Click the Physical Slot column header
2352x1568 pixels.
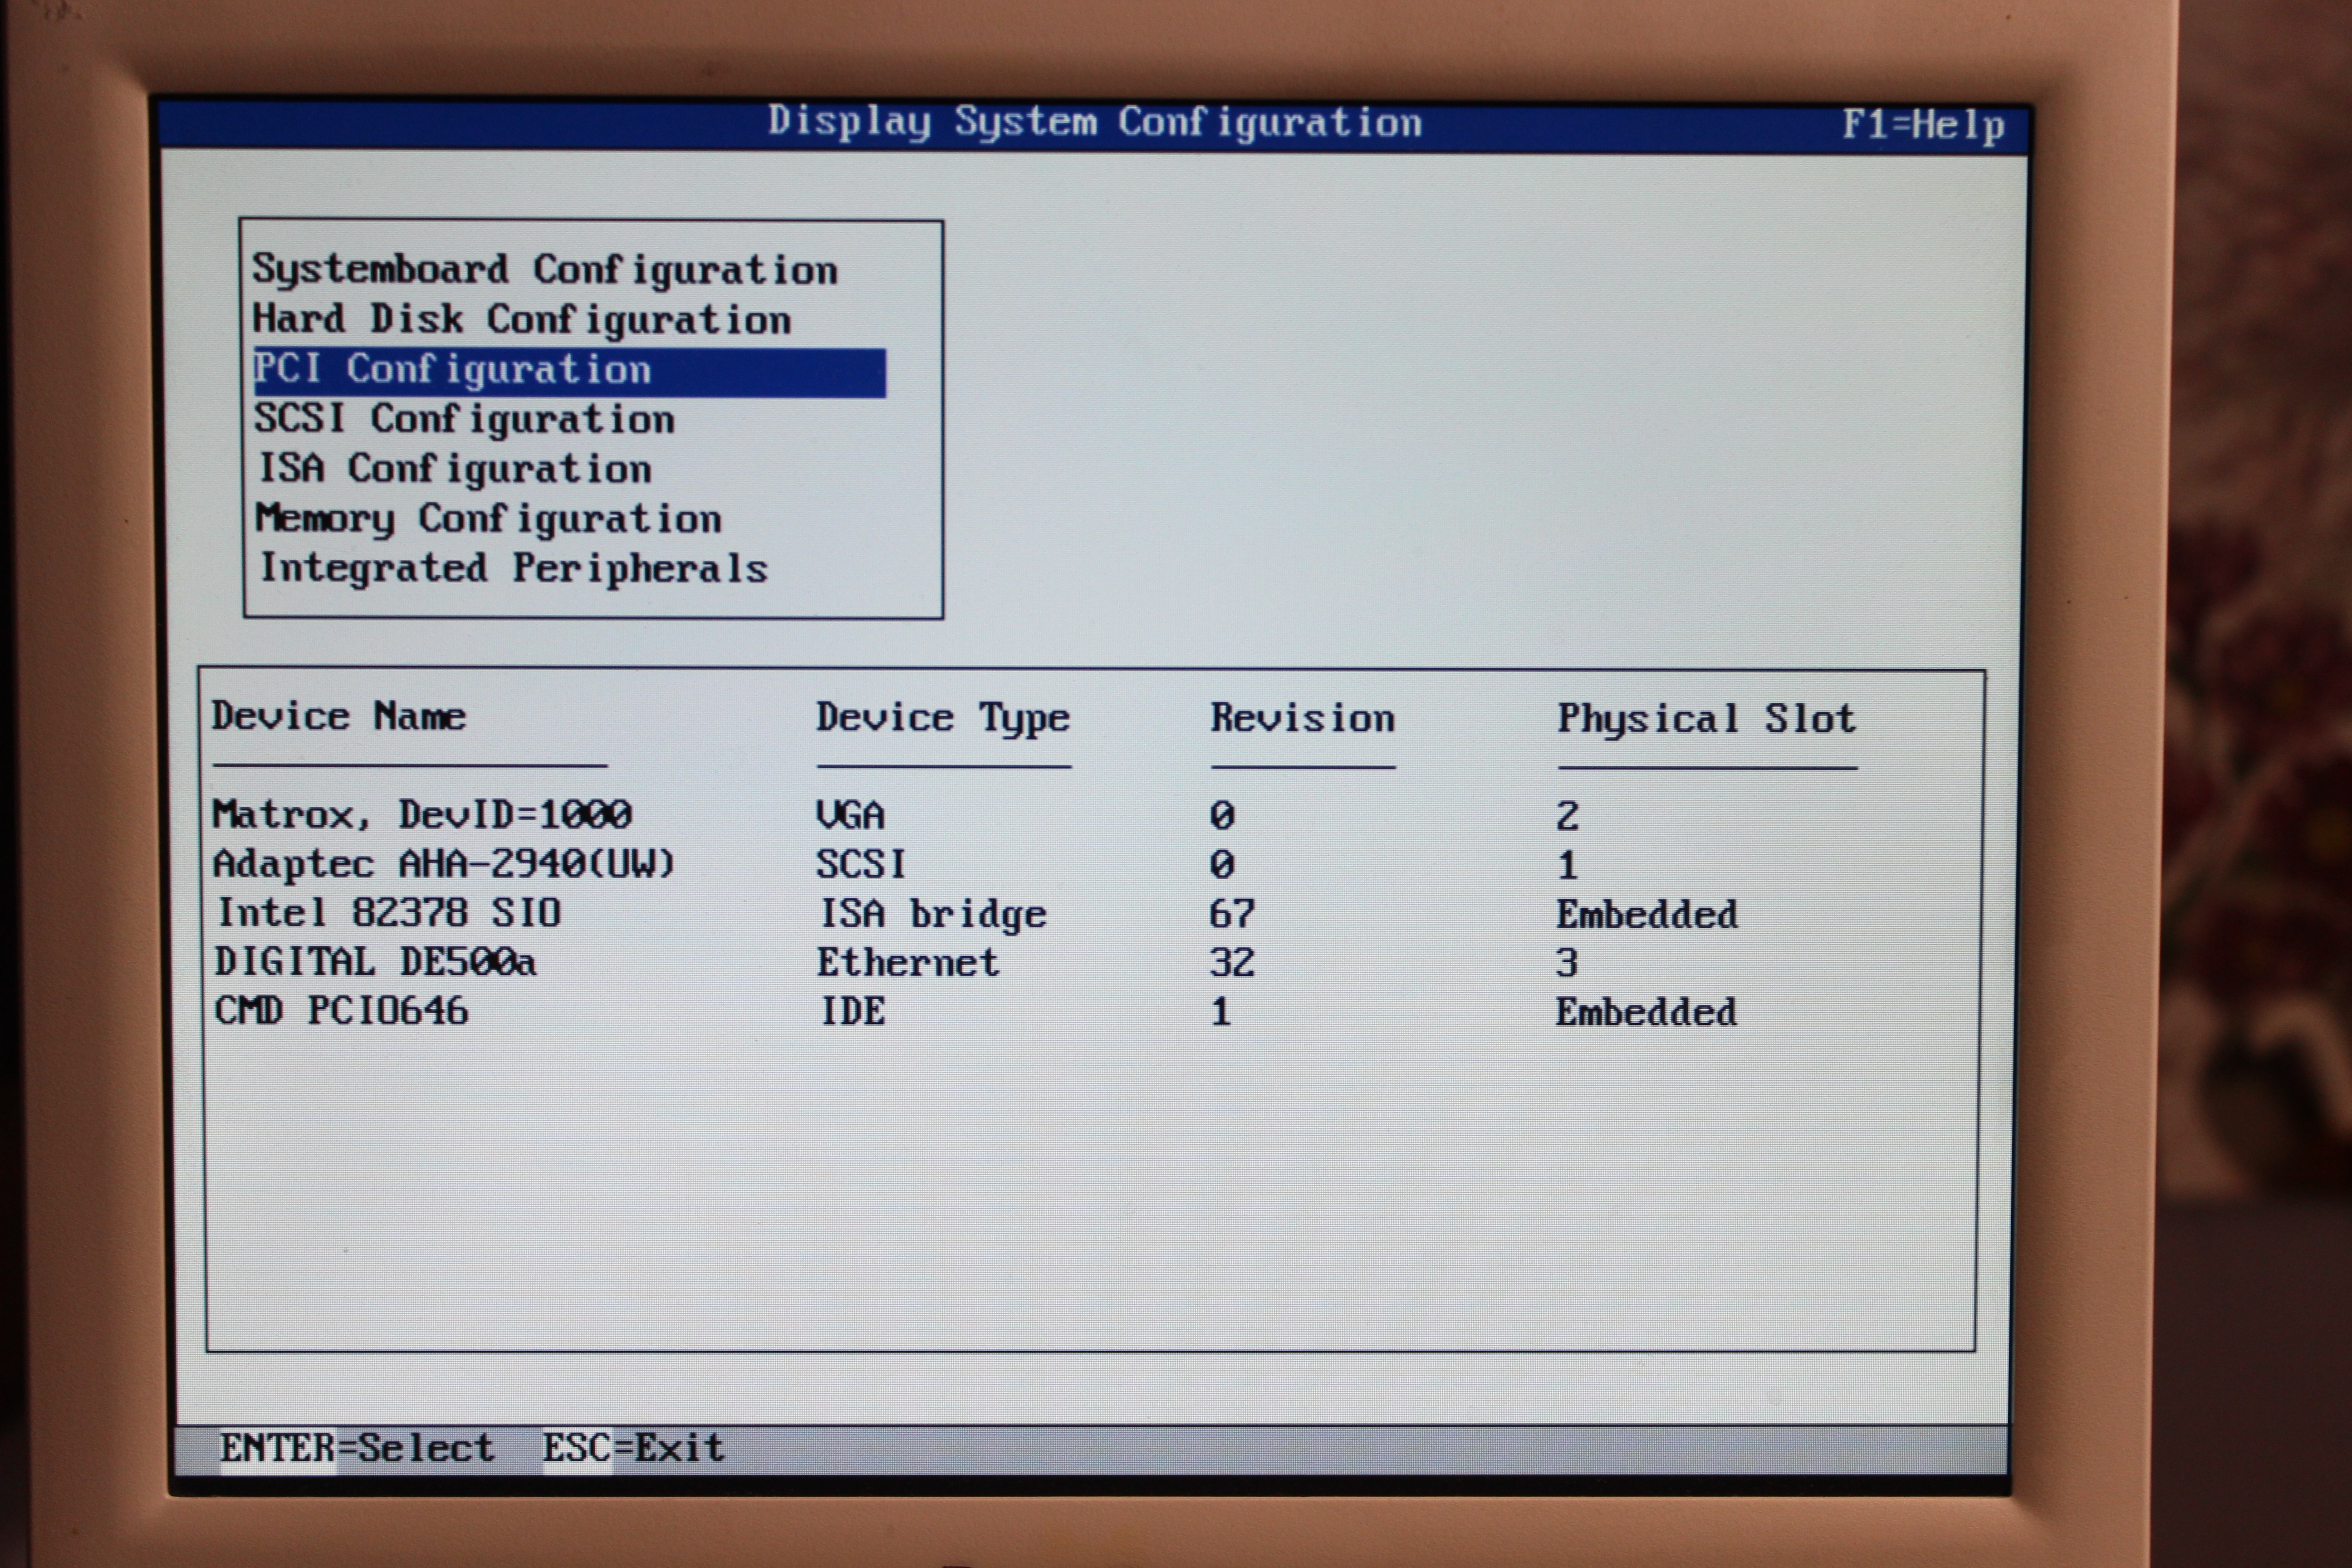pos(1705,720)
